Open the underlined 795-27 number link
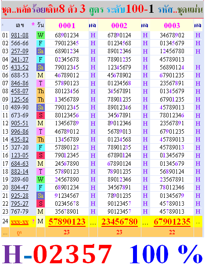This screenshot has width=205, height=269. coord(20,204)
